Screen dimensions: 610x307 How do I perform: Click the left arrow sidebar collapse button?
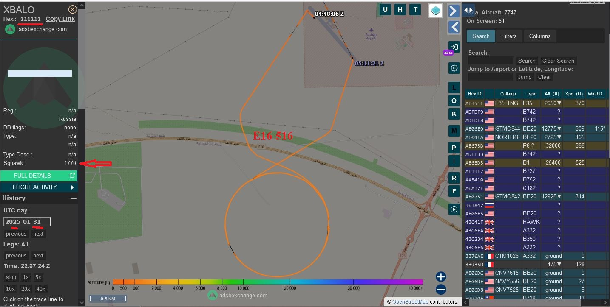[x=454, y=27]
